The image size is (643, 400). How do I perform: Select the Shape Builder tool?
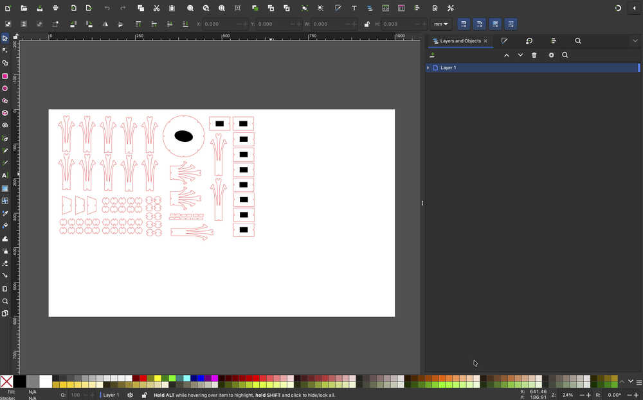(x=5, y=63)
